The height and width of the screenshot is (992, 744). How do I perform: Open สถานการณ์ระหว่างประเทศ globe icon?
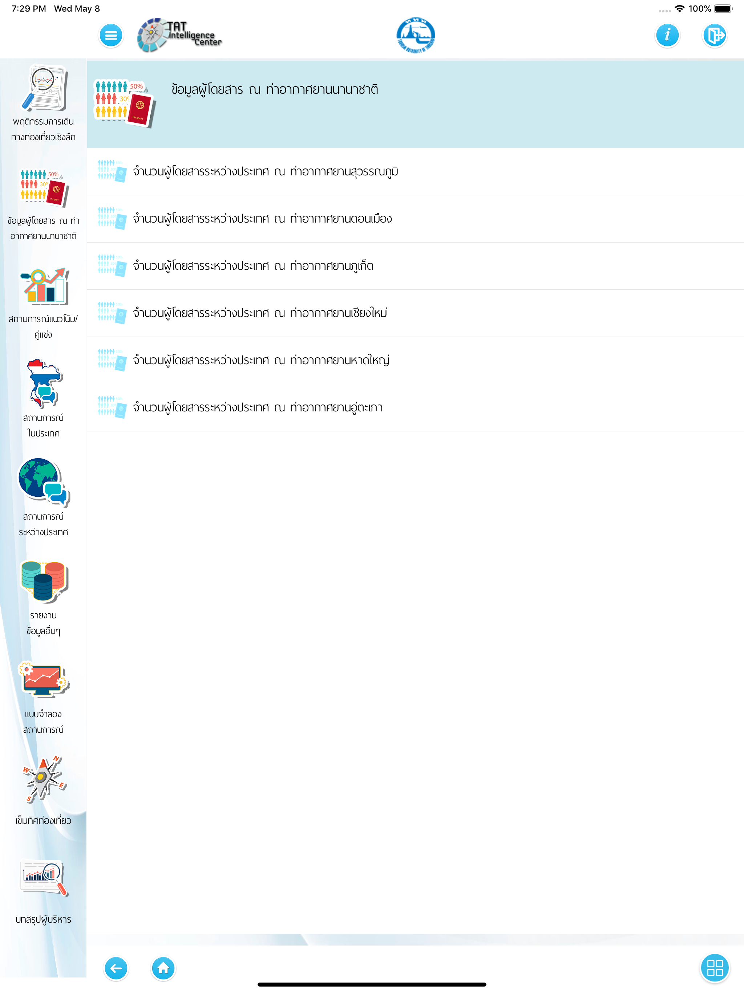click(x=44, y=483)
